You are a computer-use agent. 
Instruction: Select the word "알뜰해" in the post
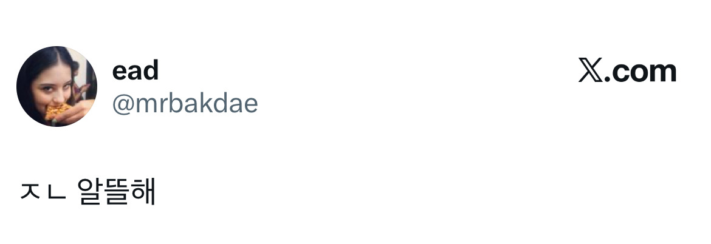click(x=117, y=192)
